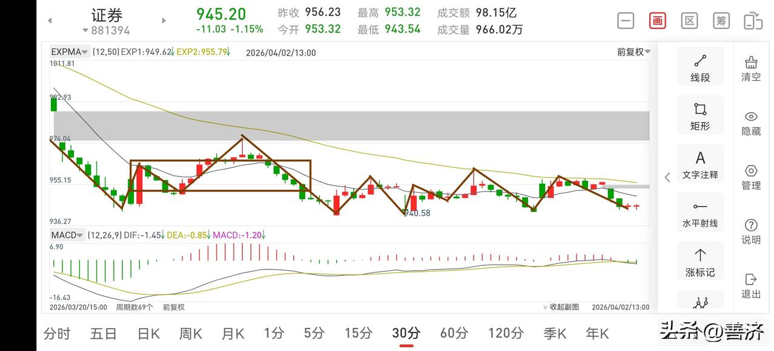Tap the 今开 953.32 value

coord(323,29)
